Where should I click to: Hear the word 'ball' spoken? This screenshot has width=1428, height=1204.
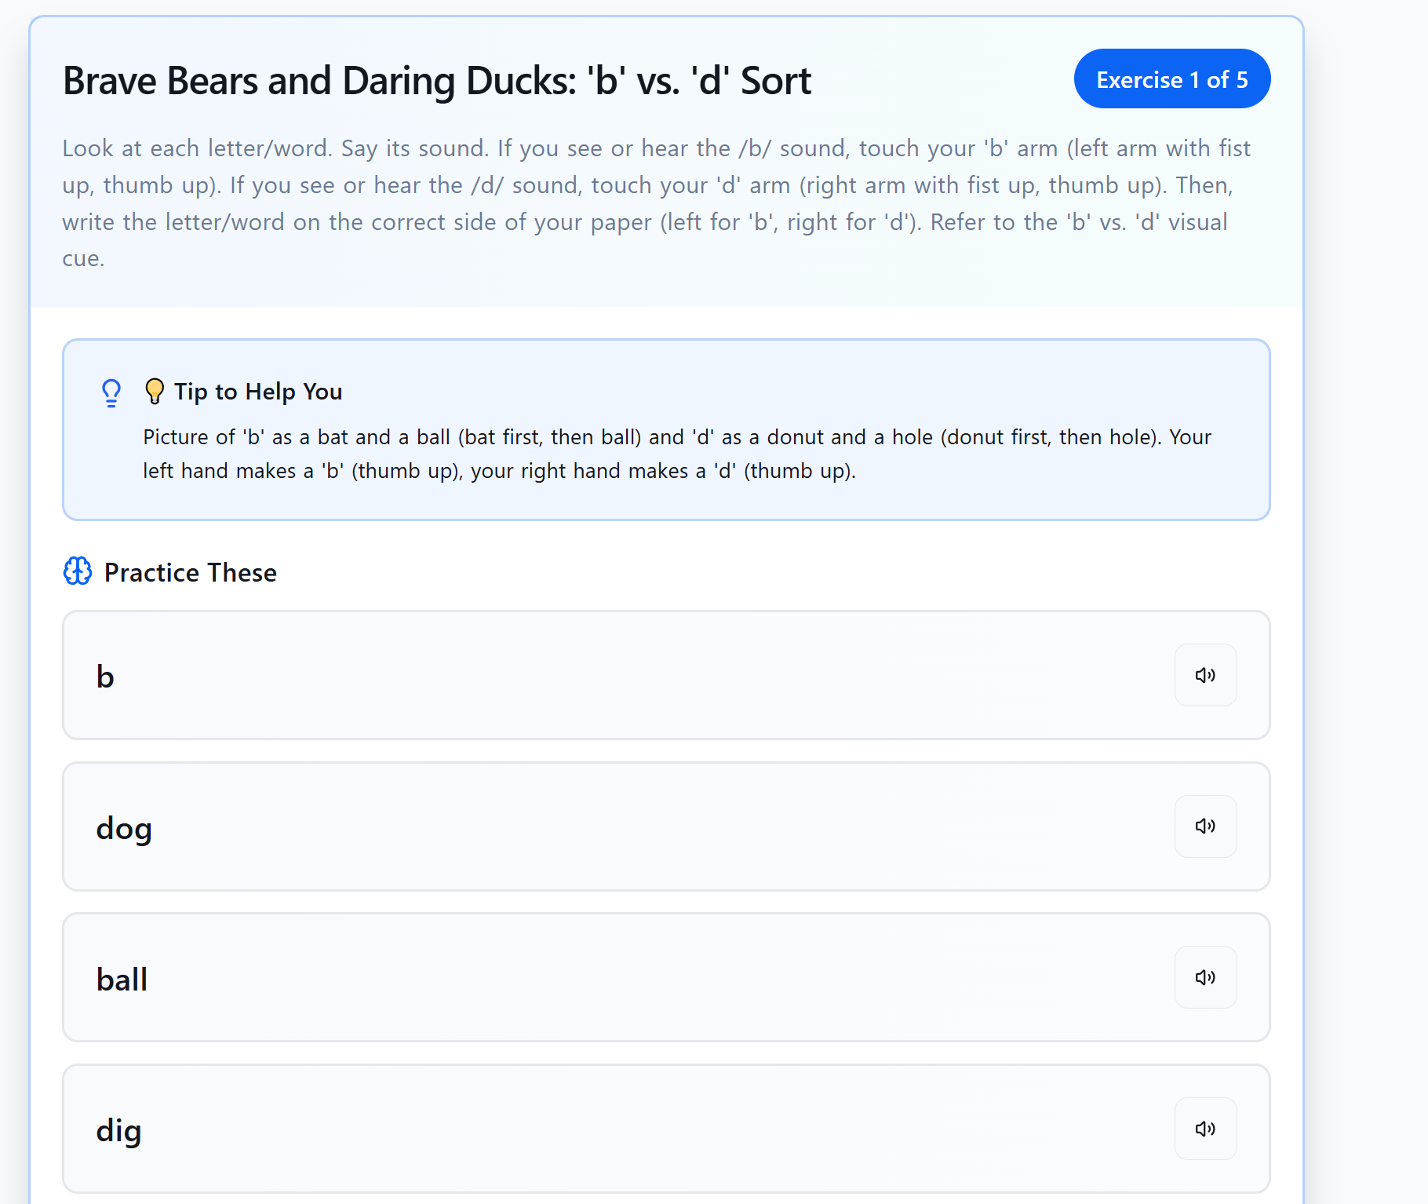[1205, 977]
